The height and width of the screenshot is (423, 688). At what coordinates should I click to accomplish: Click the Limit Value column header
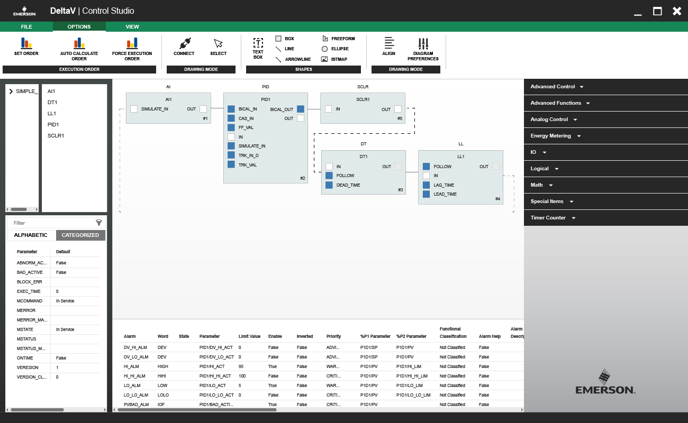coord(249,336)
